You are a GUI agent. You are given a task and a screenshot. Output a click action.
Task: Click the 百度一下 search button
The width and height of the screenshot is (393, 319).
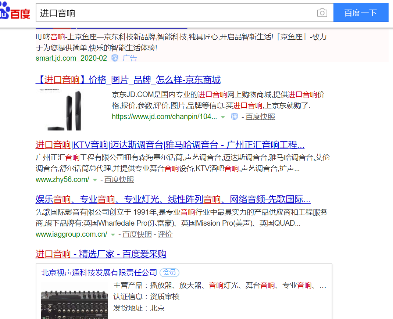coord(361,13)
